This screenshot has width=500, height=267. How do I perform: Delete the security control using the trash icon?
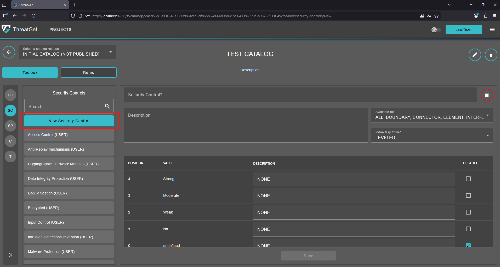tap(487, 95)
